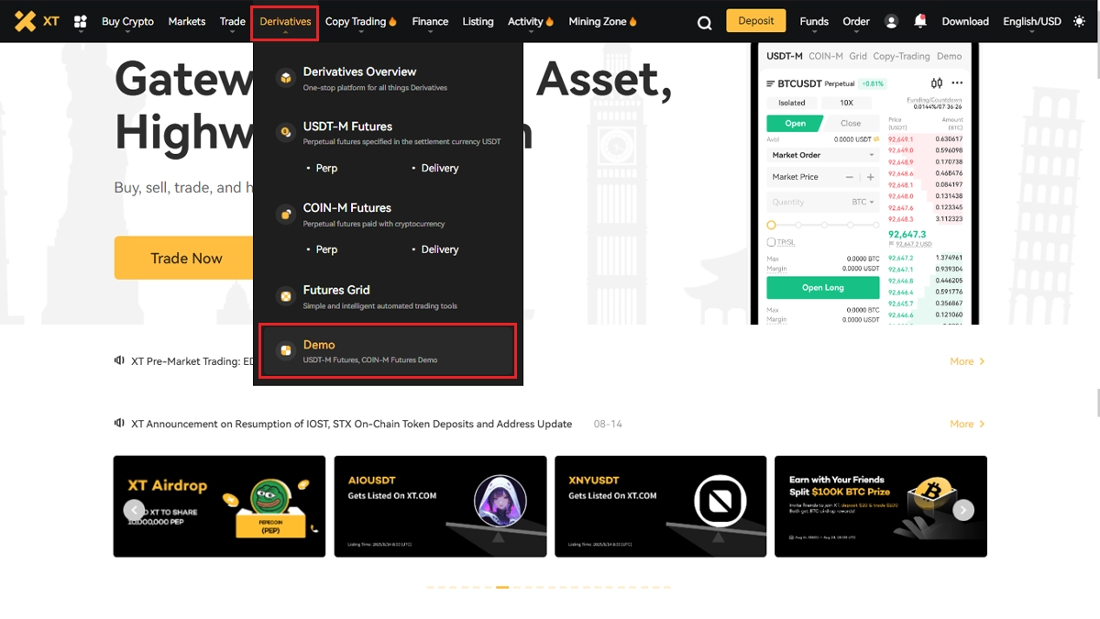Screen dimensions: 1100x619
Task: Click the Quantity input field
Action: 823,202
